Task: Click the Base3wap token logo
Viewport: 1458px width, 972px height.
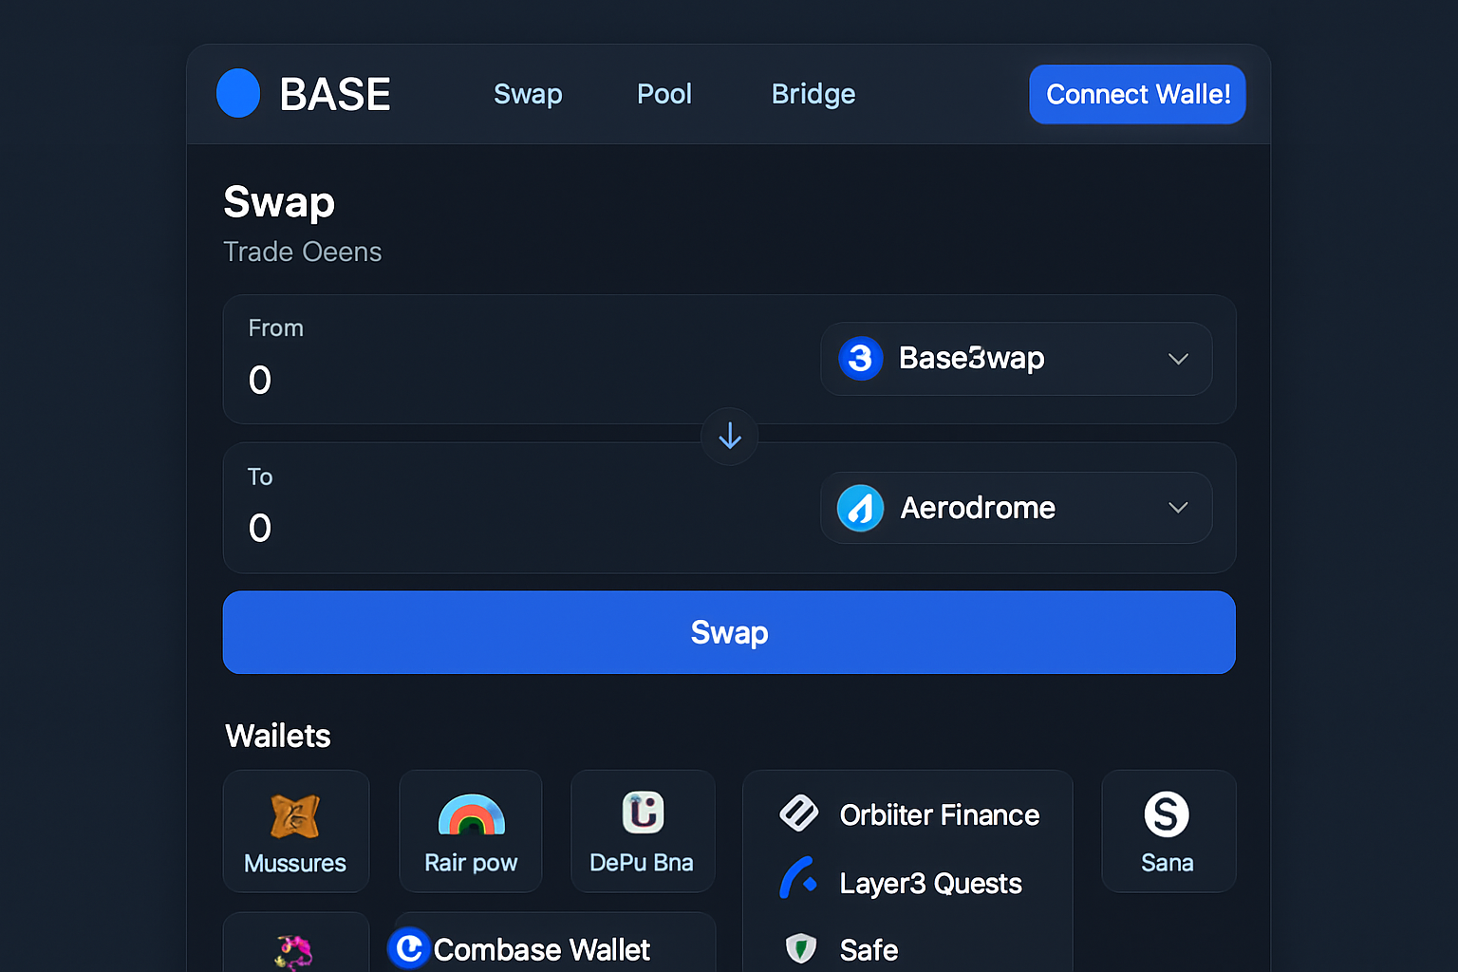Action: (x=861, y=359)
